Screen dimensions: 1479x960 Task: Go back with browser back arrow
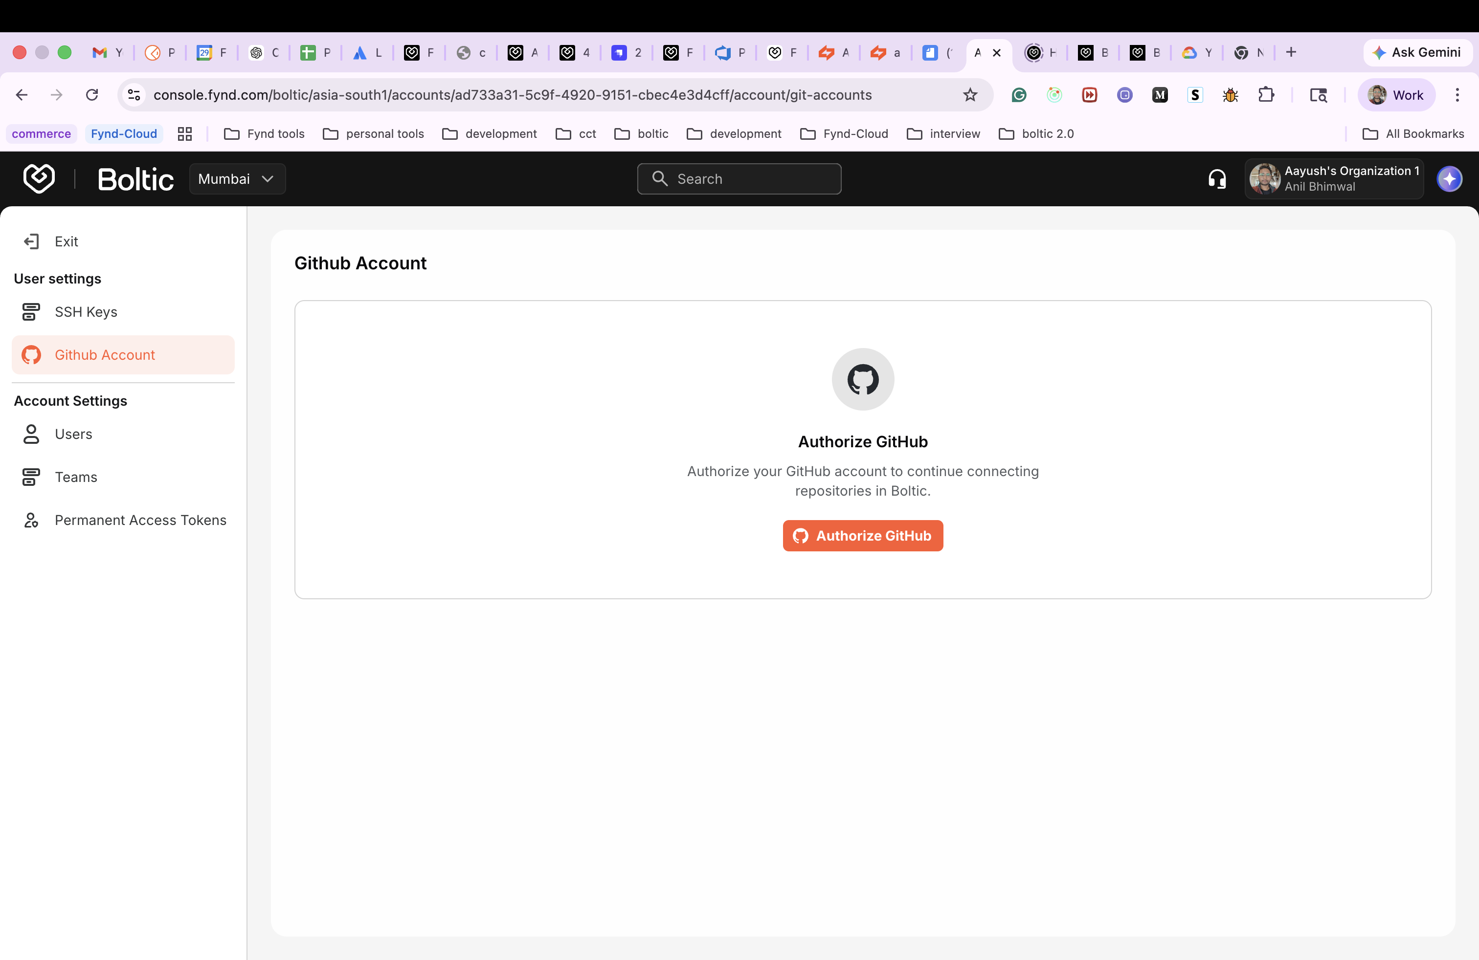click(22, 94)
